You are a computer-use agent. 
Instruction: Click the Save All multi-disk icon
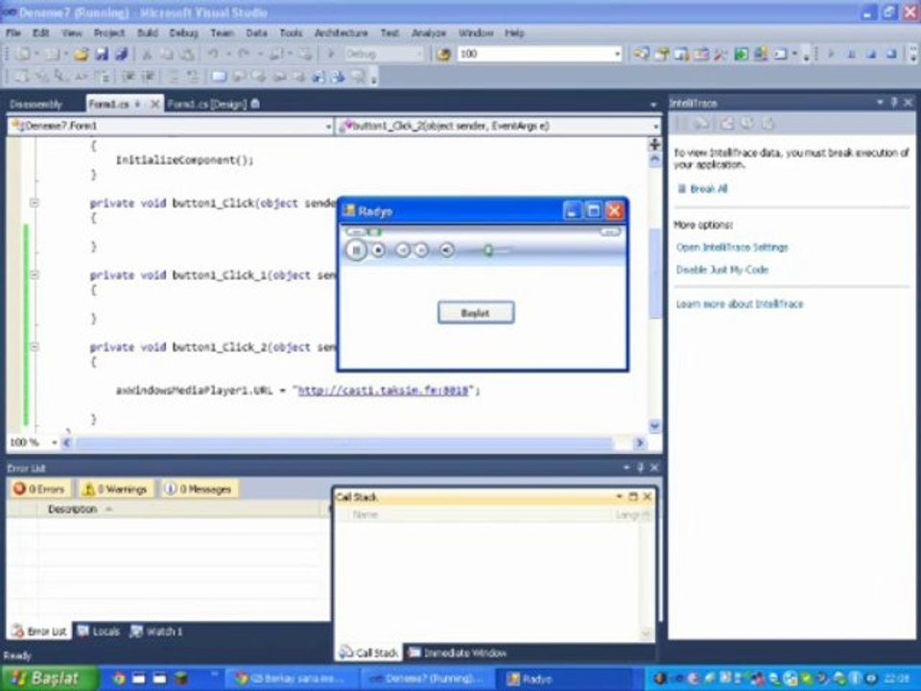(121, 55)
